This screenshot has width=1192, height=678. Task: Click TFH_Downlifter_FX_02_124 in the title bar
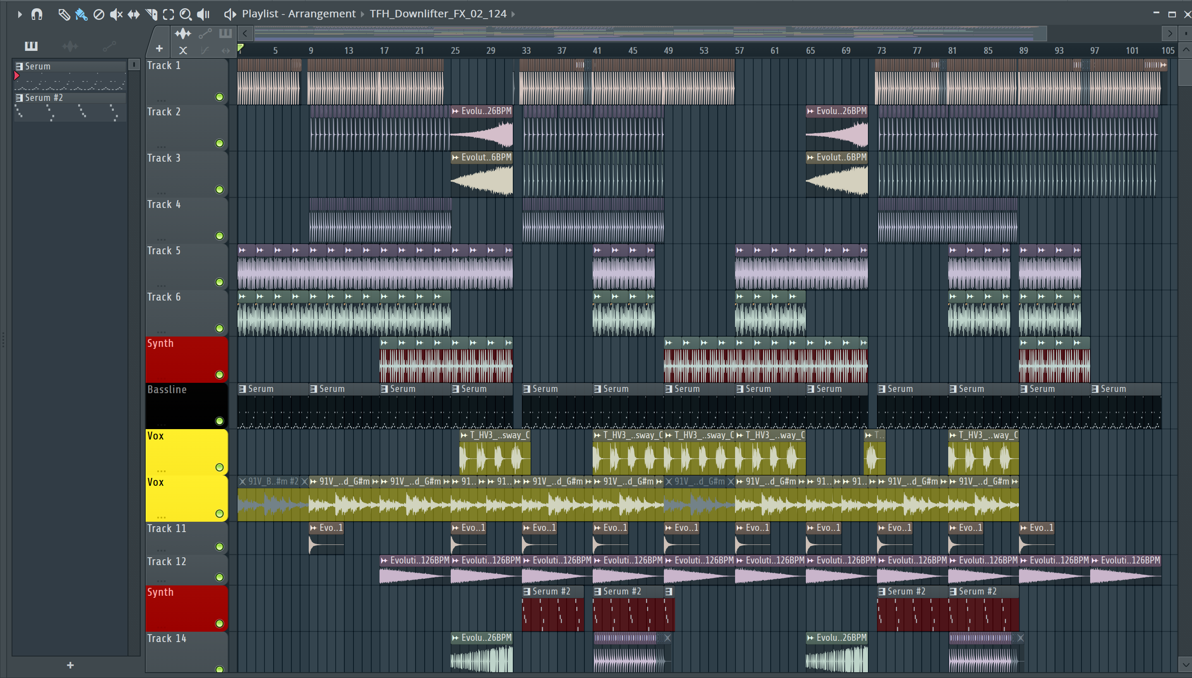click(x=438, y=14)
